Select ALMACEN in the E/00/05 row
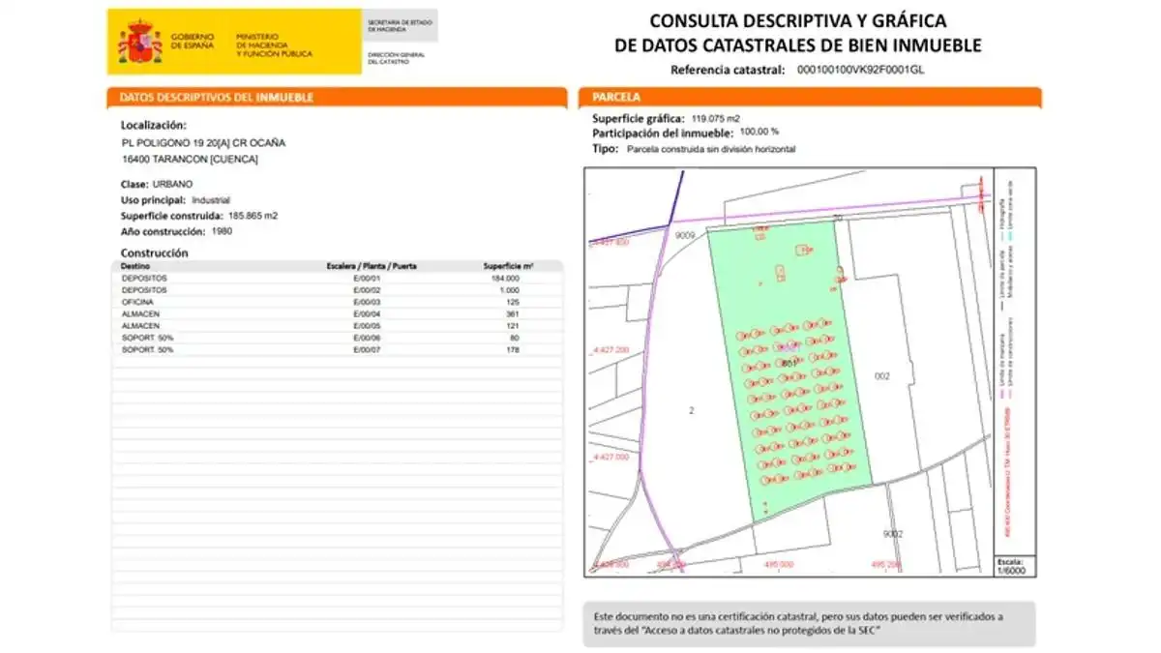This screenshot has width=1161, height=653. pyautogui.click(x=140, y=326)
